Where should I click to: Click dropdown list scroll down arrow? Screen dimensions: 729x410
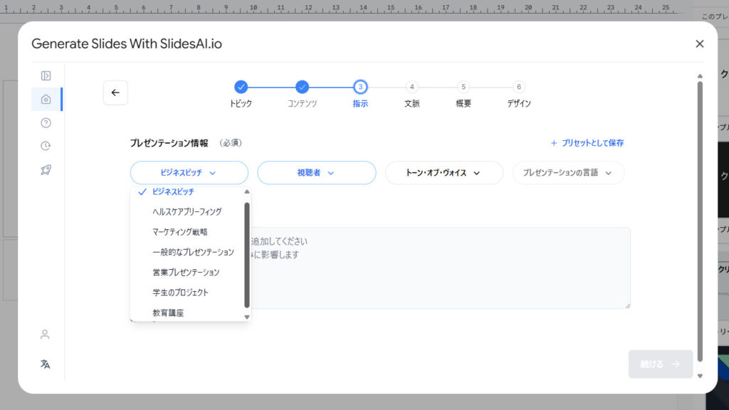[x=247, y=317]
